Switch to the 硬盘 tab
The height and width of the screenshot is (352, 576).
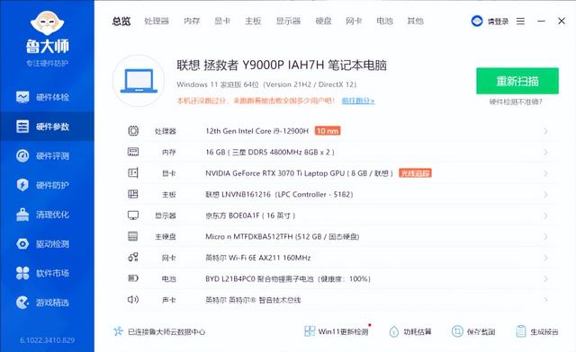(323, 22)
